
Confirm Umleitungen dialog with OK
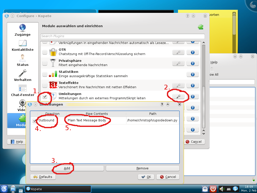click(146, 177)
